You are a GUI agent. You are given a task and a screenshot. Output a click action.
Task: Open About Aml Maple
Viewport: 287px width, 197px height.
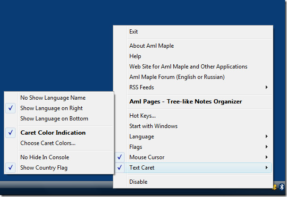[x=193, y=46]
